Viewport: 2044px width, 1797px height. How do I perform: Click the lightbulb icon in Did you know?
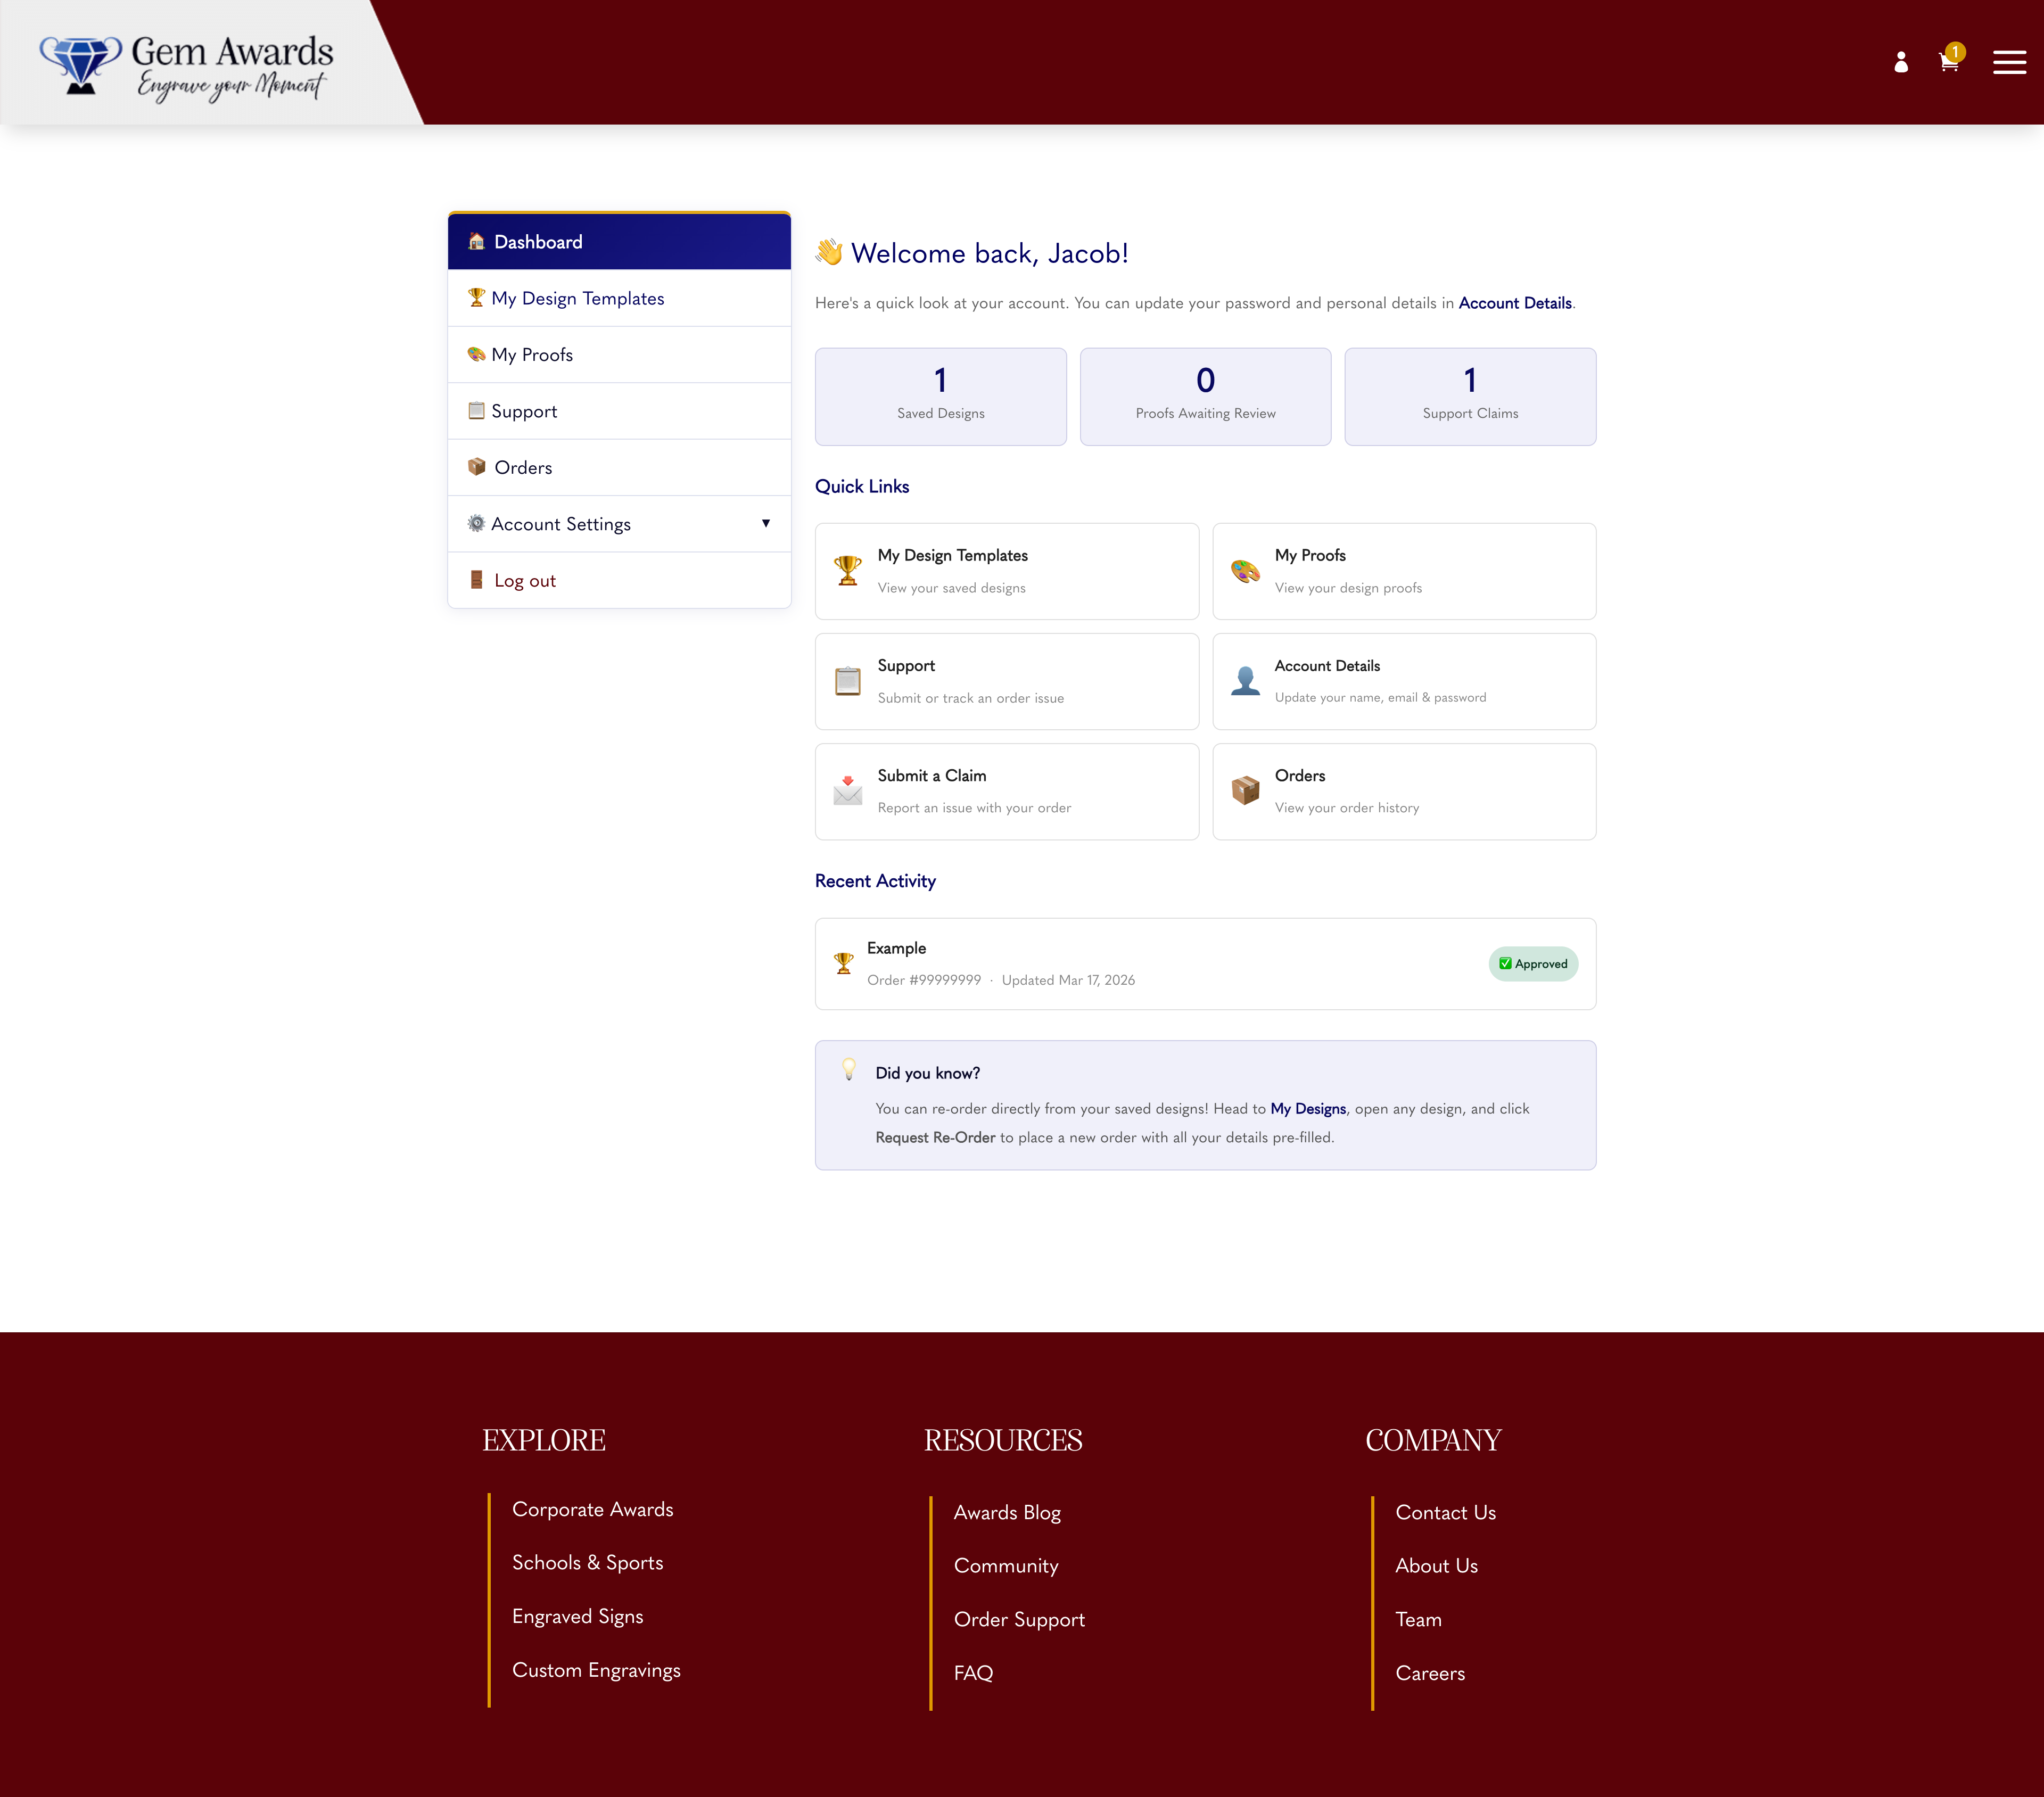[849, 1069]
